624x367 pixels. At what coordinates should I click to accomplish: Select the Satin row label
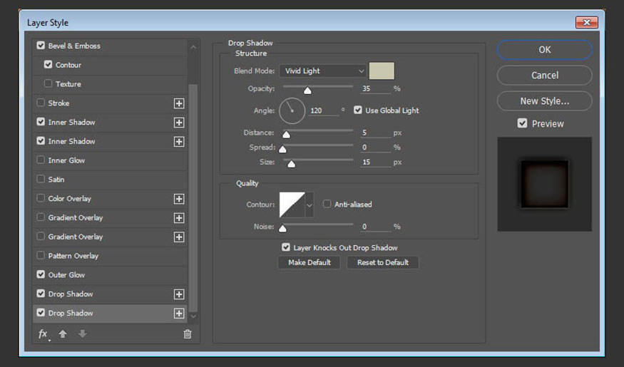tap(56, 180)
